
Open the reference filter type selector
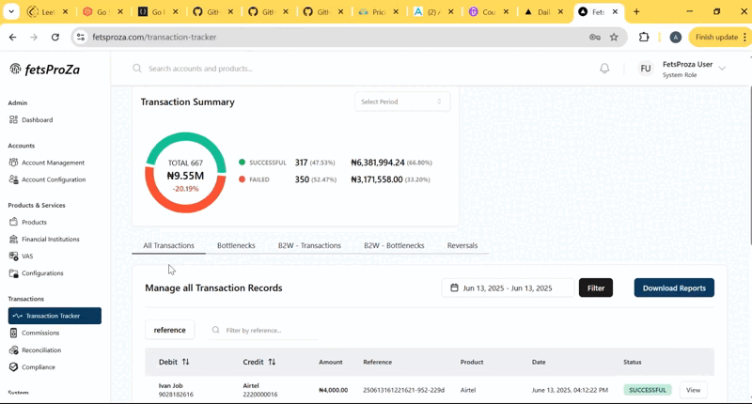click(x=169, y=330)
